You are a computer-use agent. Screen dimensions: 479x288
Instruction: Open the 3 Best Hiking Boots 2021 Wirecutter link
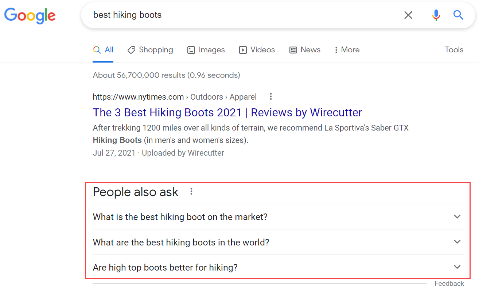coord(227,112)
